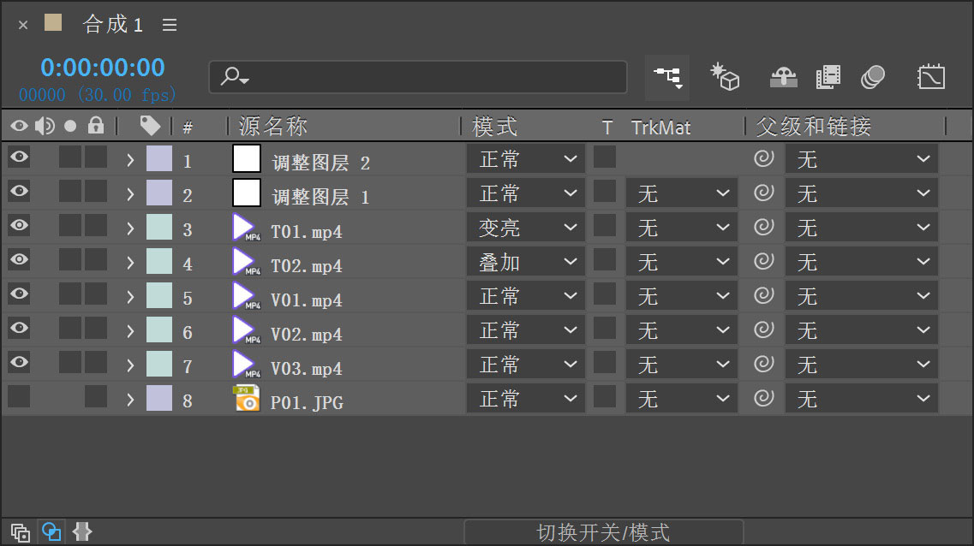Click the TrkMat column header
The image size is (974, 546).
[660, 128]
